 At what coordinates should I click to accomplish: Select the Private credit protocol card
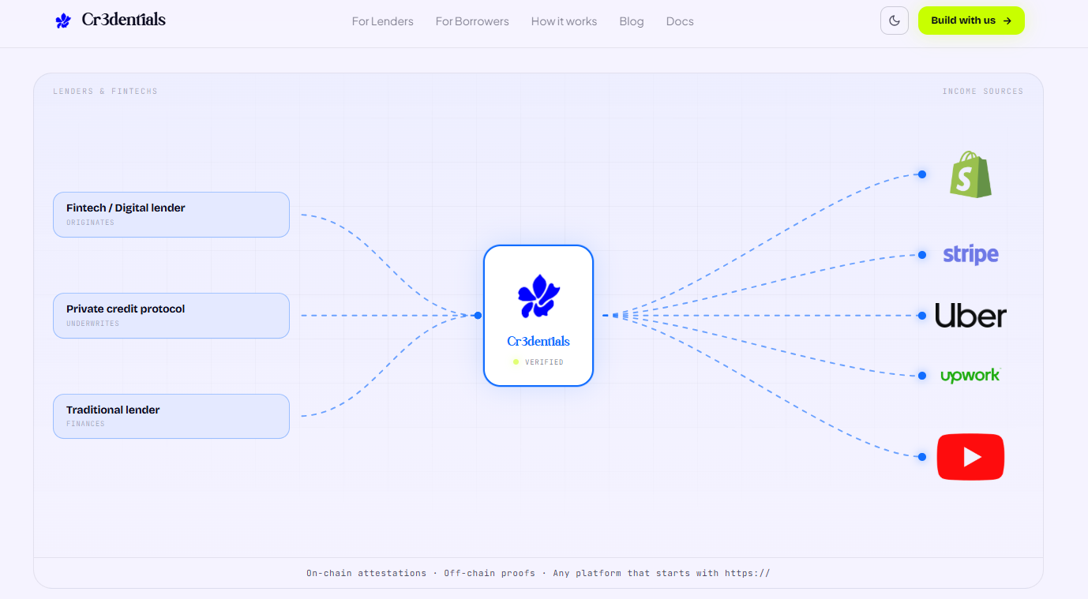(171, 316)
